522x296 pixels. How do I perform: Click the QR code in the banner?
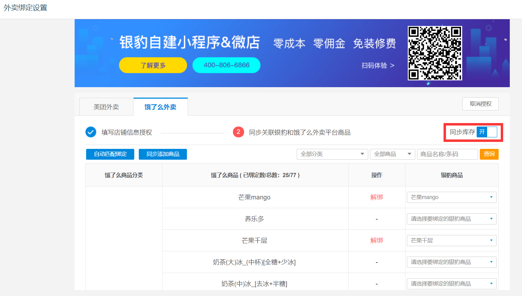click(435, 53)
